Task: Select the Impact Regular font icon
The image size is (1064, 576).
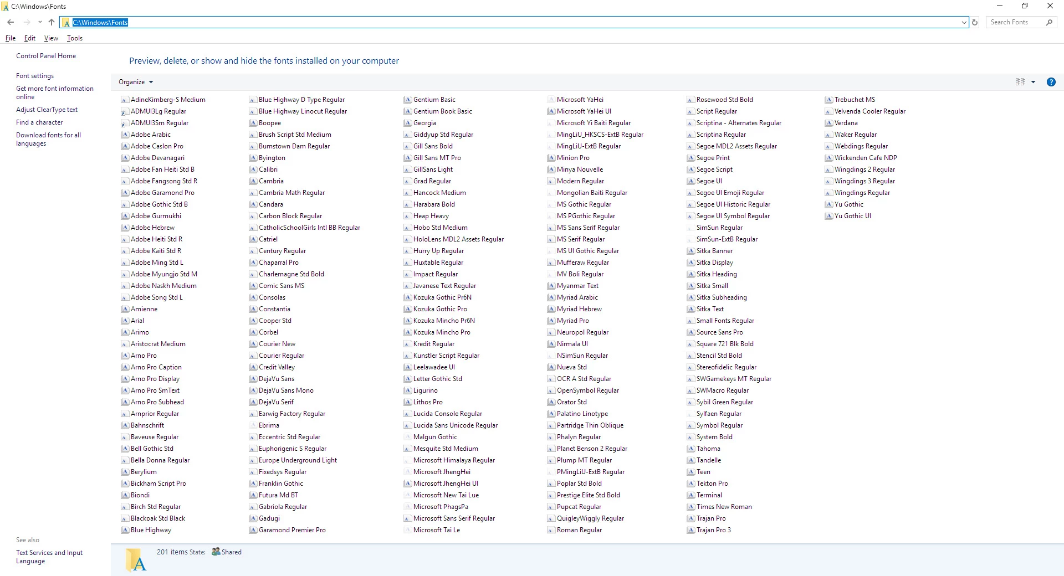Action: click(x=408, y=274)
